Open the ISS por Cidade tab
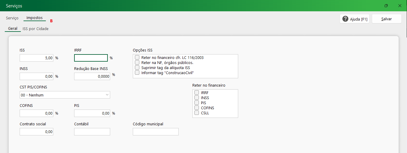 click(x=35, y=29)
